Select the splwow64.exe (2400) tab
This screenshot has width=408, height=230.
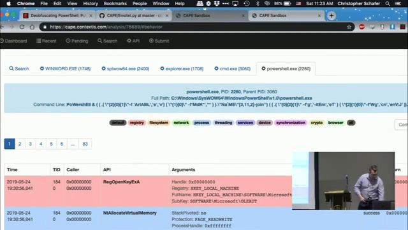126,68
